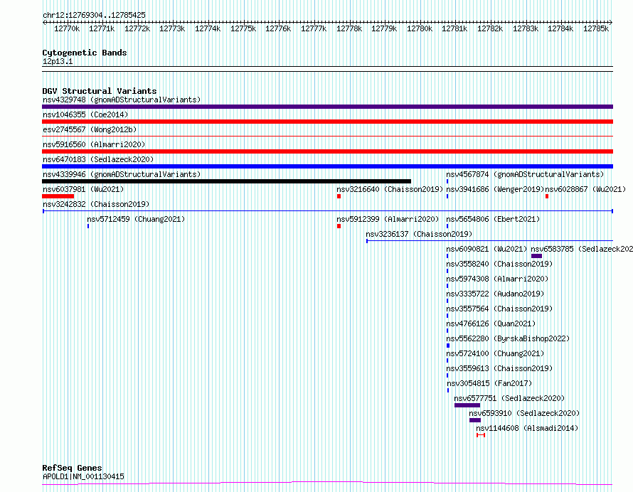Click nsv6090821 (Wu2021) label
Viewport: 633px width, 492px height.
[486, 249]
